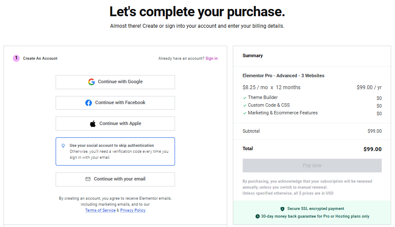Click Marketing & Ecommerce Features label
The width and height of the screenshot is (395, 227).
(282, 113)
